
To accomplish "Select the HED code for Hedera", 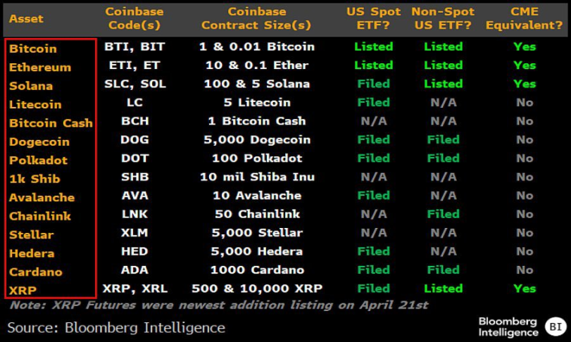I will click(x=134, y=251).
